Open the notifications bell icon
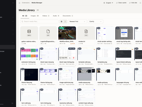The height and width of the screenshot is (107, 142). [140, 3]
